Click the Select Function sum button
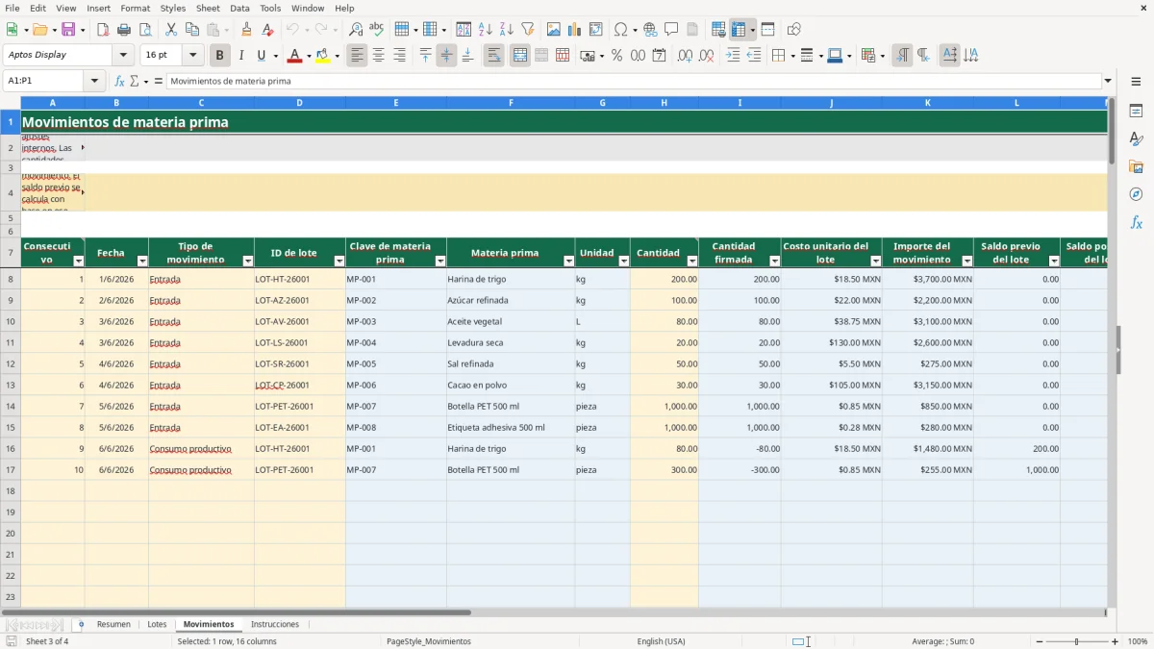The width and height of the screenshot is (1154, 649). pos(135,81)
